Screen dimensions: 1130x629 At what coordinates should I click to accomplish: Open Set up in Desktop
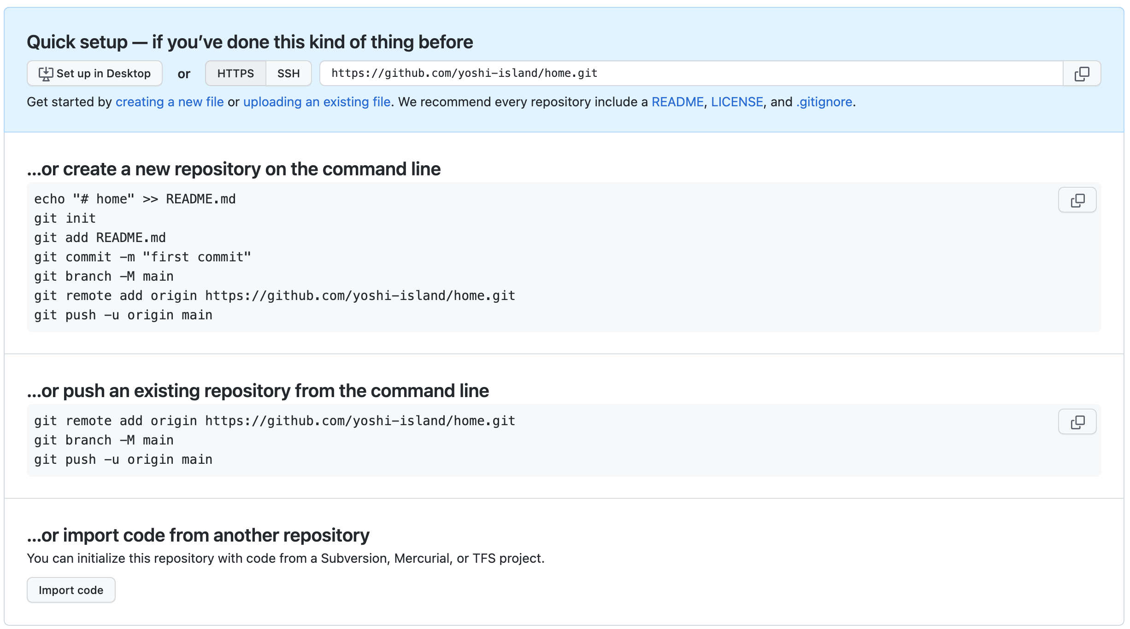click(94, 74)
